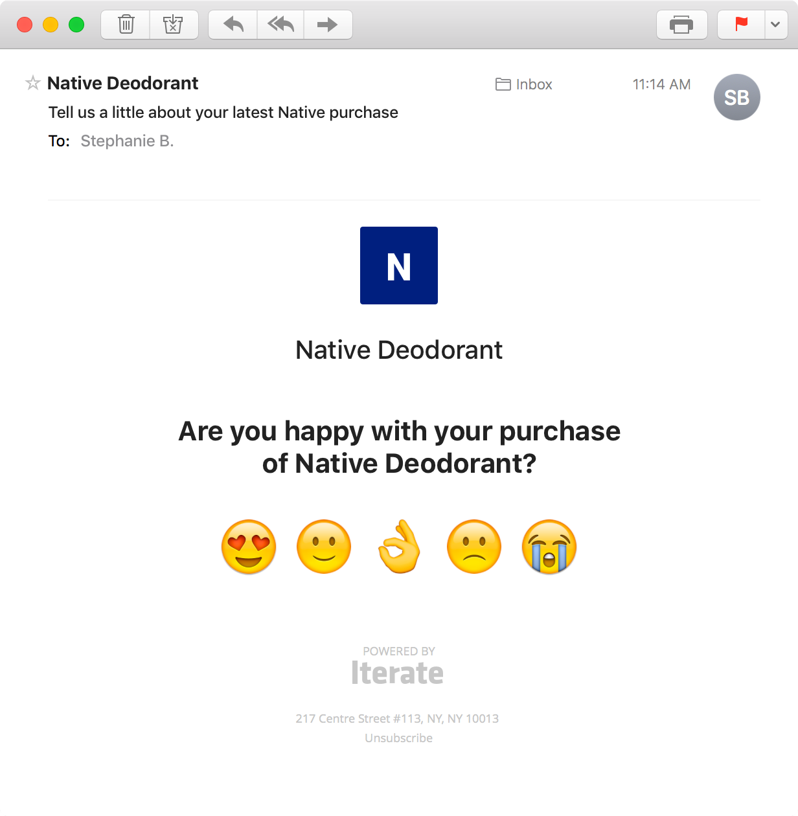Close the mail window with red button
Viewport: 798px width, 816px height.
25,25
